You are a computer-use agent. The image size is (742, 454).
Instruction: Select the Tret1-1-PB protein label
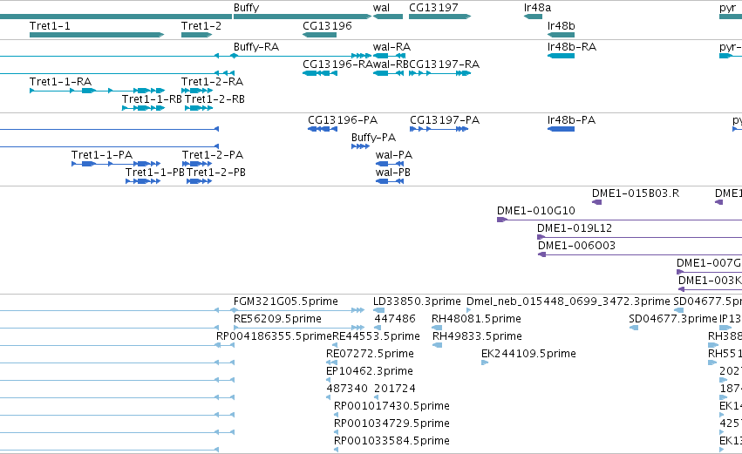point(154,173)
